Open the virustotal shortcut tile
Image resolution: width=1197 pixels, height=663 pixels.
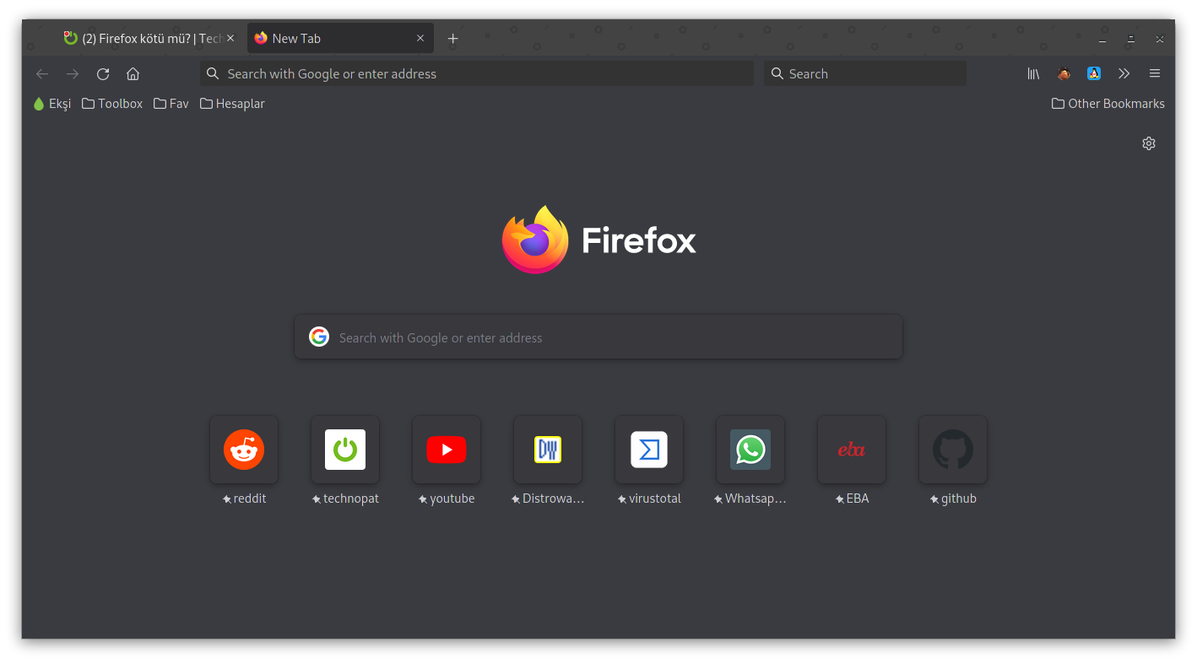pyautogui.click(x=649, y=450)
